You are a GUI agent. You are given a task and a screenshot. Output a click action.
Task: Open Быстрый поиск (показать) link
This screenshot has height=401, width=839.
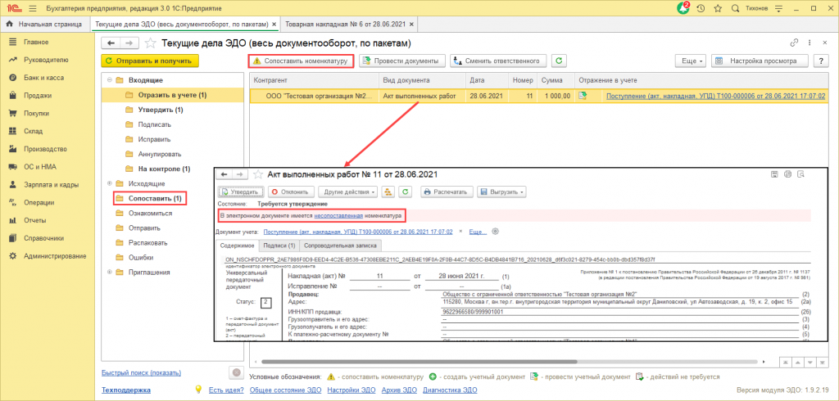[x=141, y=372]
